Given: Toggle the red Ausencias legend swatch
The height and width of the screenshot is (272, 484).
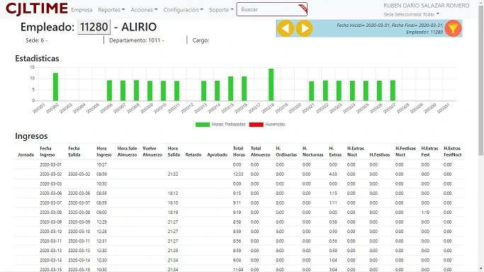Looking at the screenshot, I should point(257,125).
